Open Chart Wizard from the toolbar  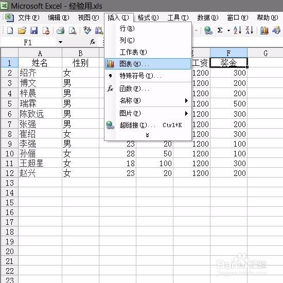pos(264,30)
